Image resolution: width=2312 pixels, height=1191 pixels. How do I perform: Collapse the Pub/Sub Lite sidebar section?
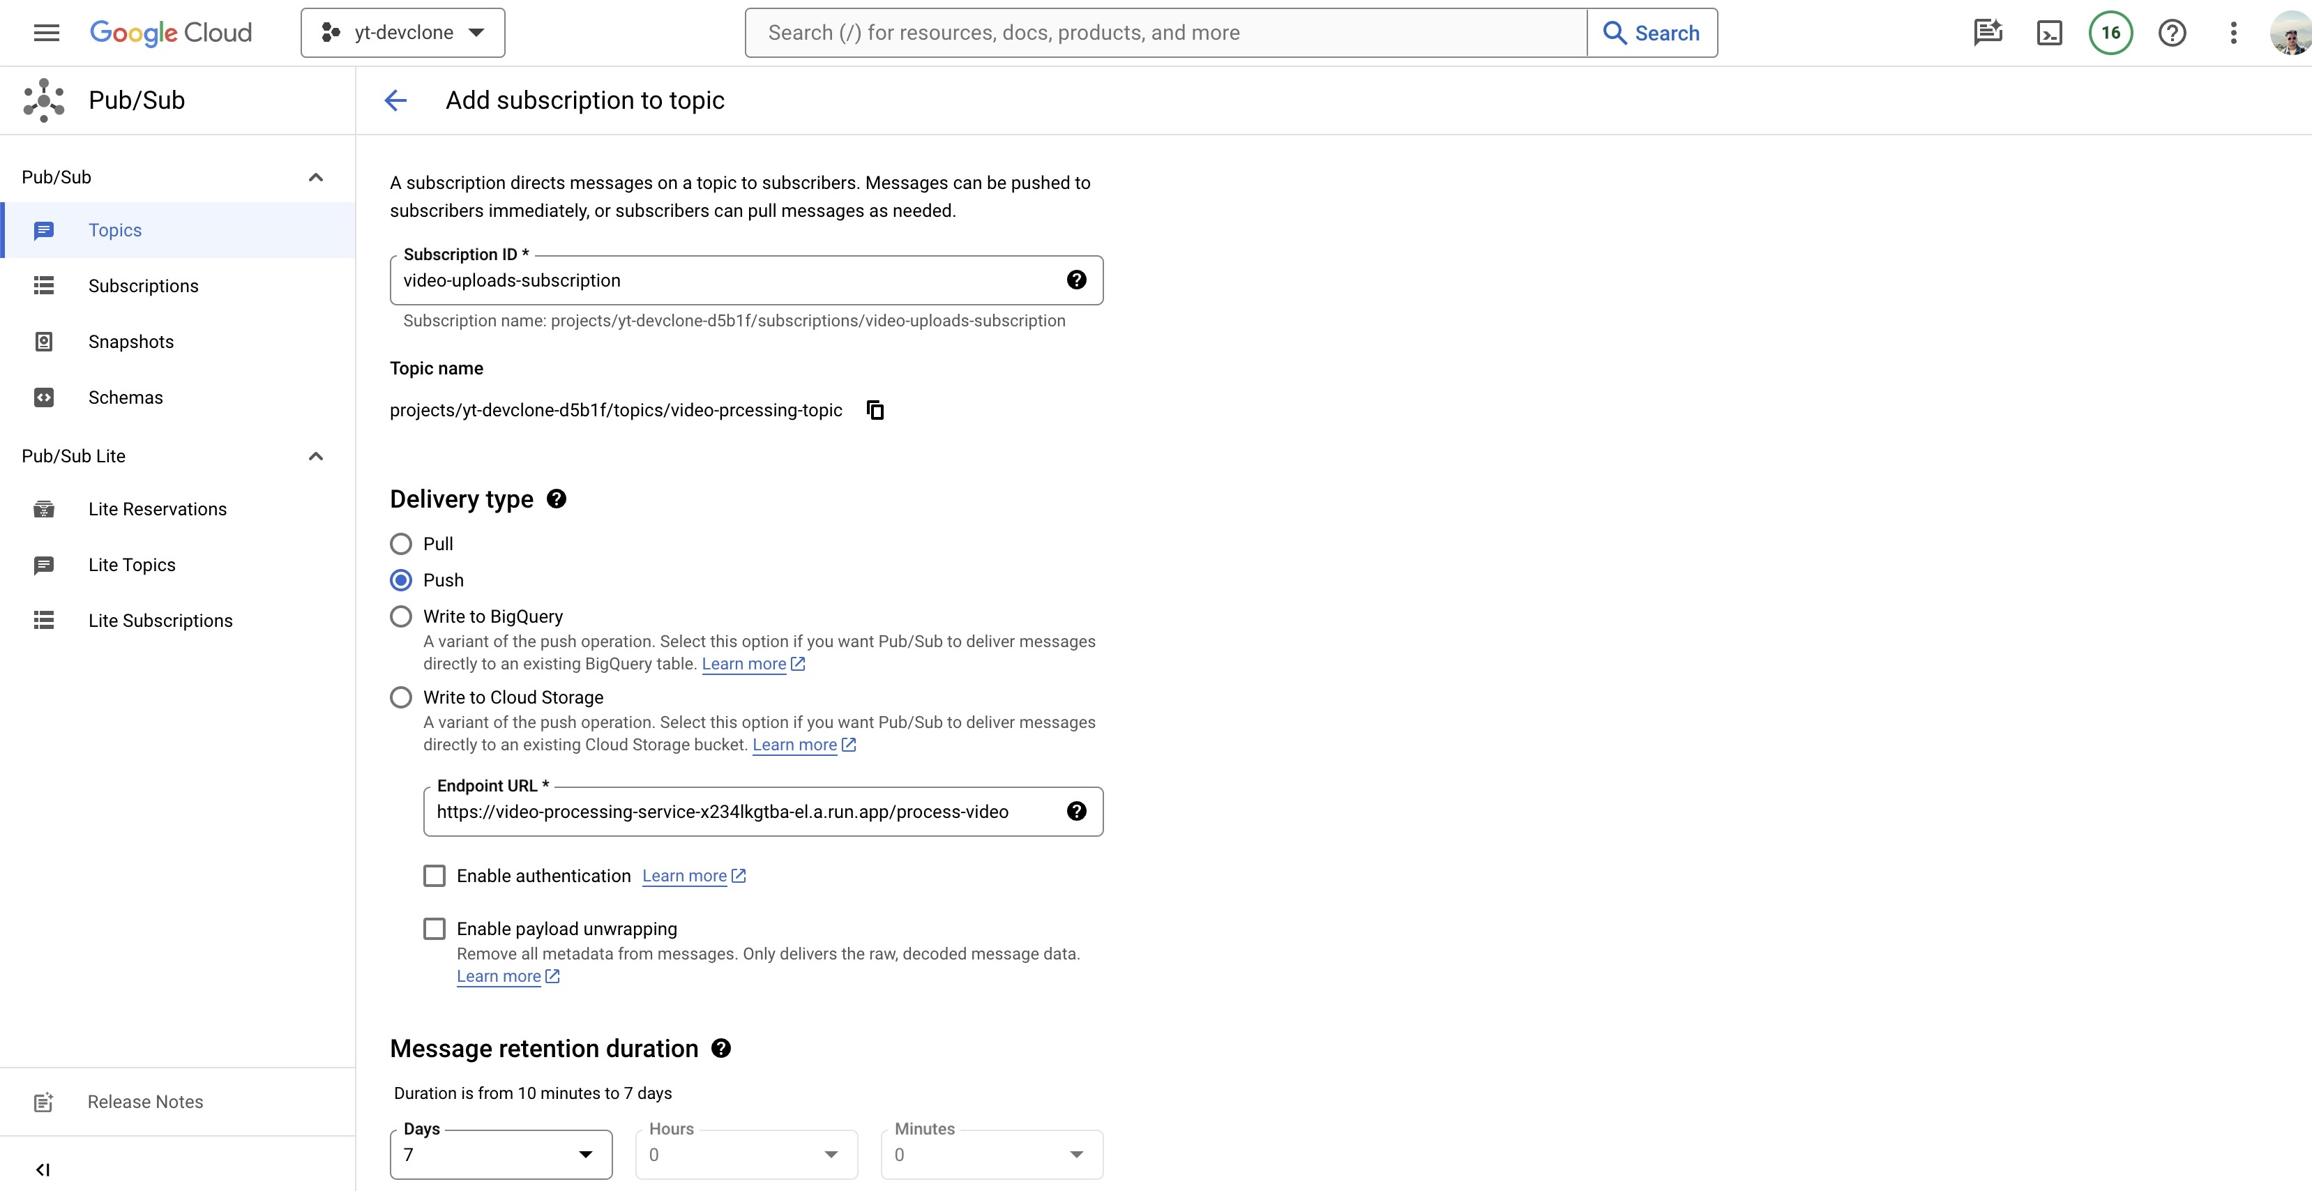pyautogui.click(x=316, y=456)
